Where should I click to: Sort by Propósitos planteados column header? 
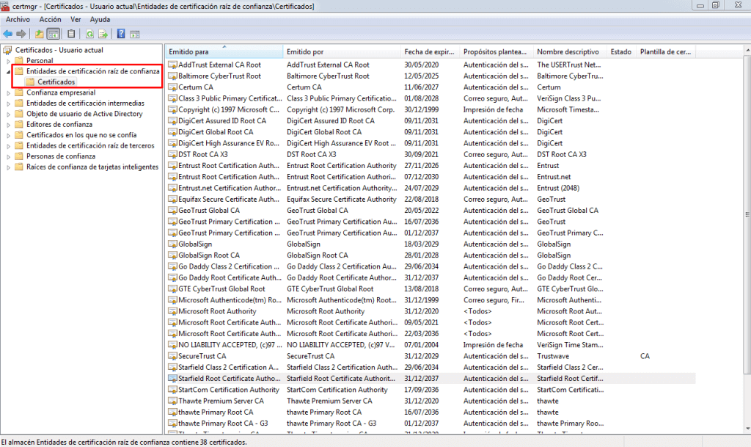pos(497,51)
